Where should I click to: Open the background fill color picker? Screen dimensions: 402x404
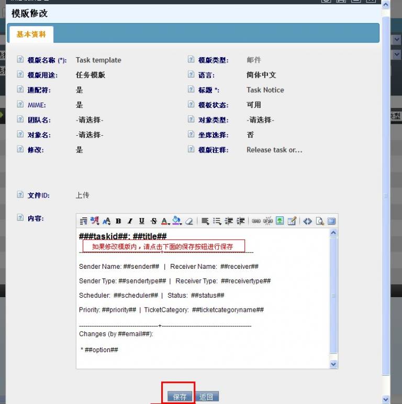click(x=177, y=221)
